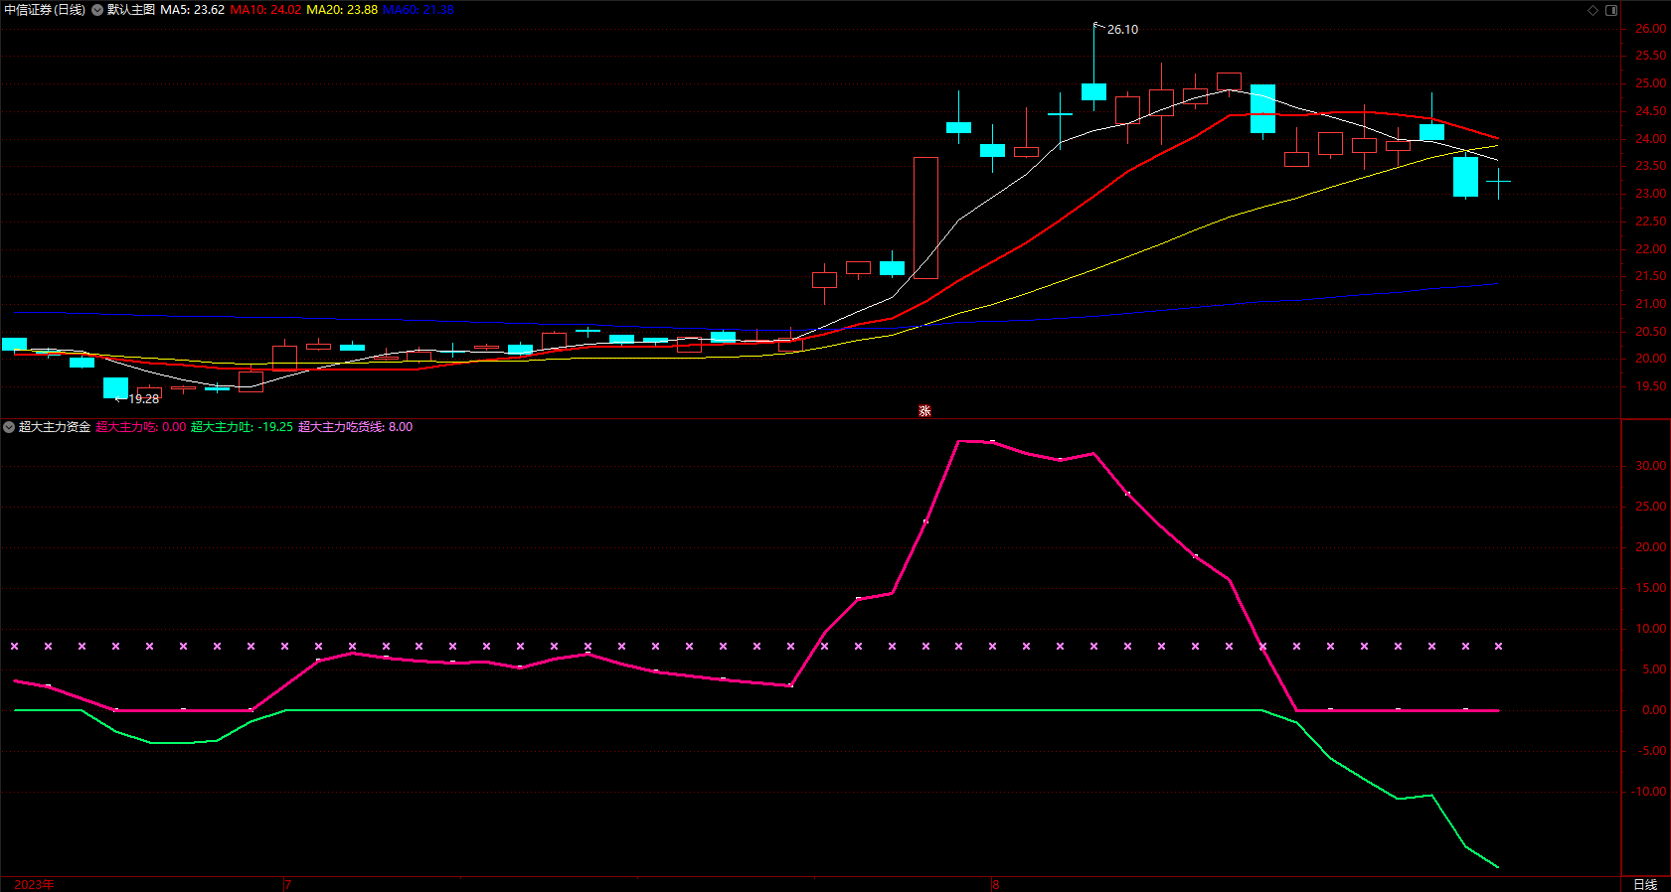The width and height of the screenshot is (1671, 892).
Task: Toggle the side panel icon at top right
Action: coord(1611,10)
